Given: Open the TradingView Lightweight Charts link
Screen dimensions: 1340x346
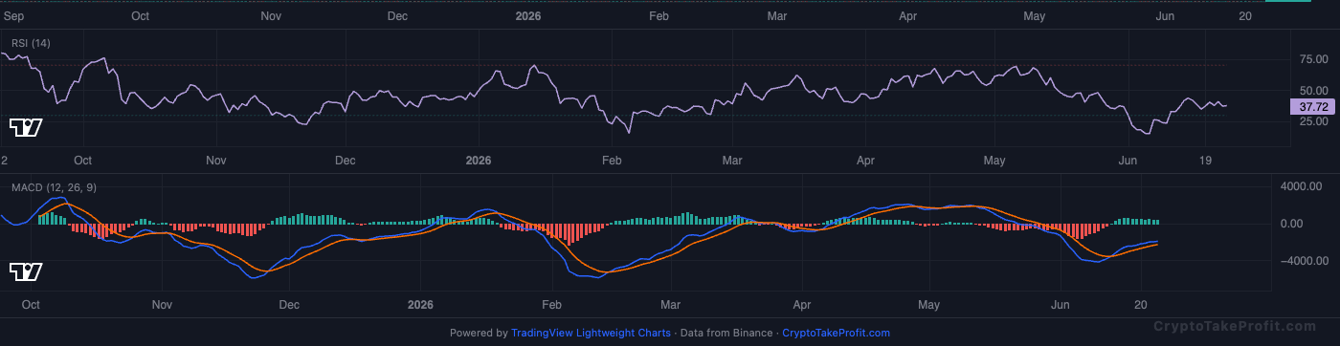Looking at the screenshot, I should point(591,333).
